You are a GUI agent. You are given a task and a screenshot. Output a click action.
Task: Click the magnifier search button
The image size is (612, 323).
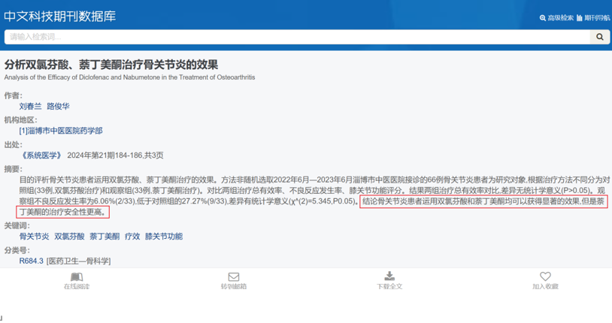599,37
